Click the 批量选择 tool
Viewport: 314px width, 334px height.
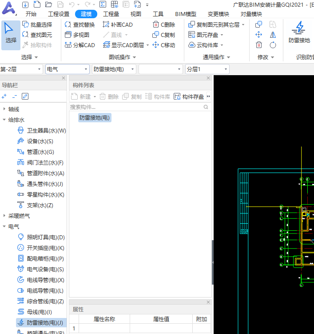click(37, 25)
